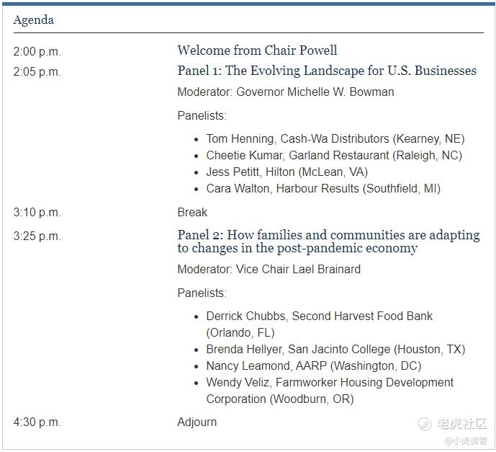The image size is (496, 452).
Task: Click Tom Henning, Cash-Wa Distributors entry
Action: [x=335, y=138]
